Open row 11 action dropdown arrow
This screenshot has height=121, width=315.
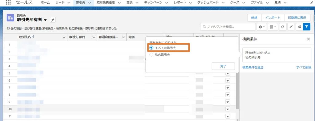tap(228, 116)
